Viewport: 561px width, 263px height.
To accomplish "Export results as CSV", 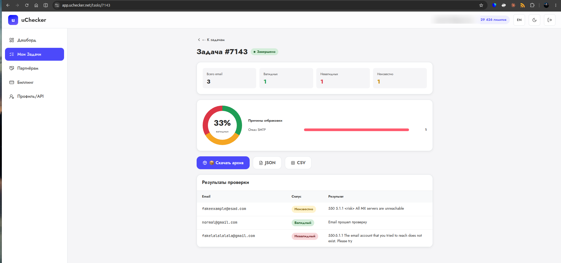I will click(x=298, y=163).
